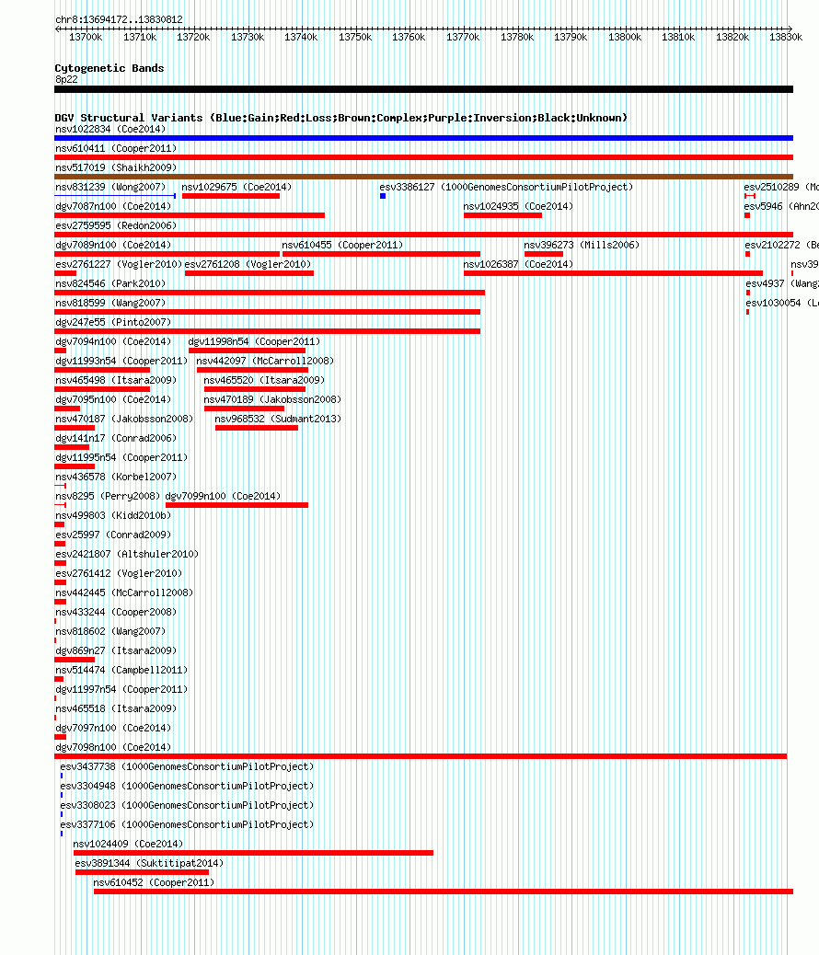Click dgv7089n100 (Coe2014) label

click(113, 245)
